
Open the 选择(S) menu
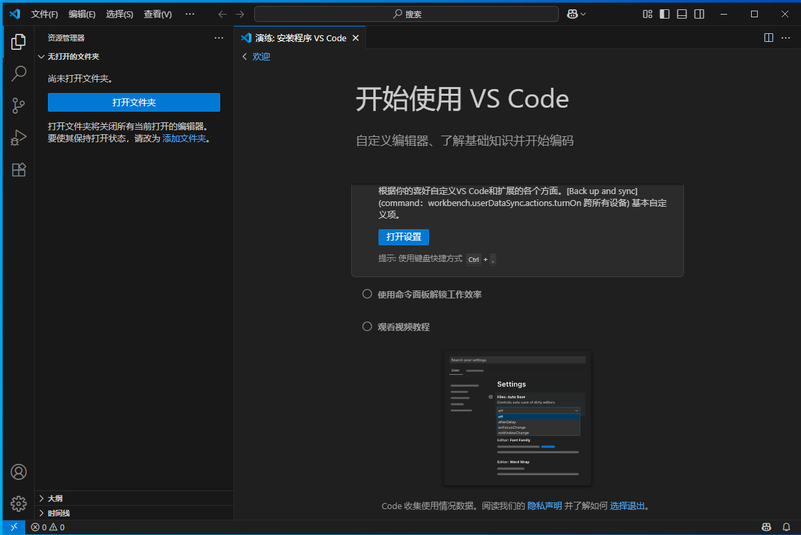coord(119,14)
